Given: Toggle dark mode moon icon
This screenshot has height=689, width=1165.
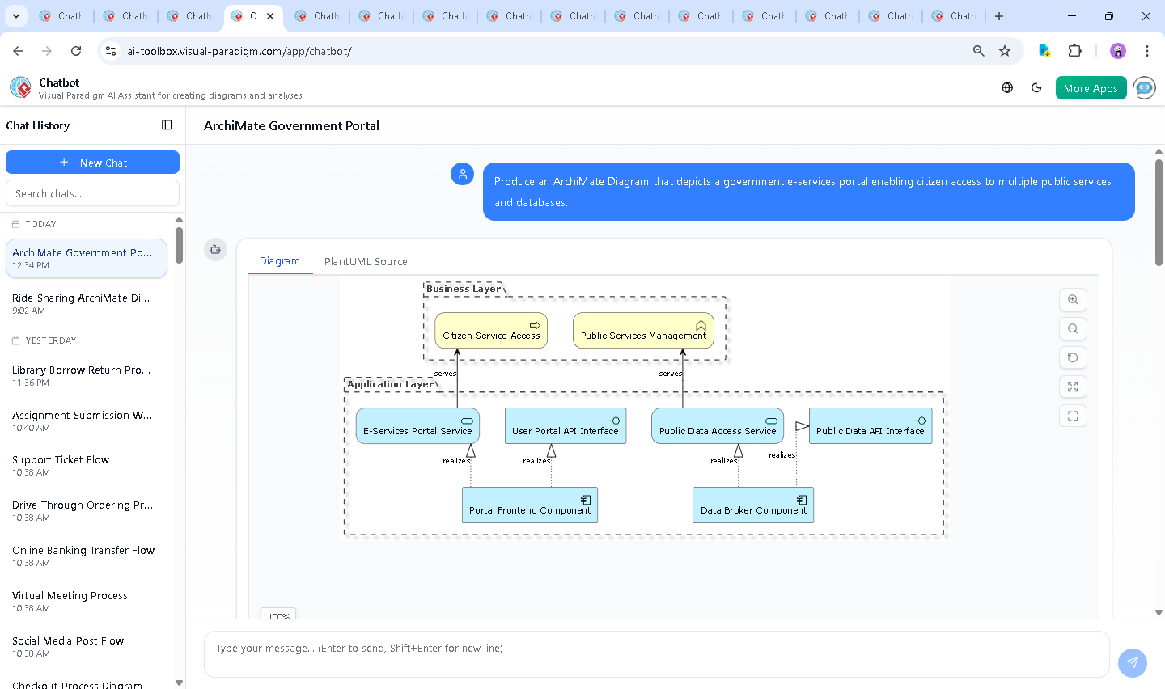Looking at the screenshot, I should pyautogui.click(x=1036, y=88).
